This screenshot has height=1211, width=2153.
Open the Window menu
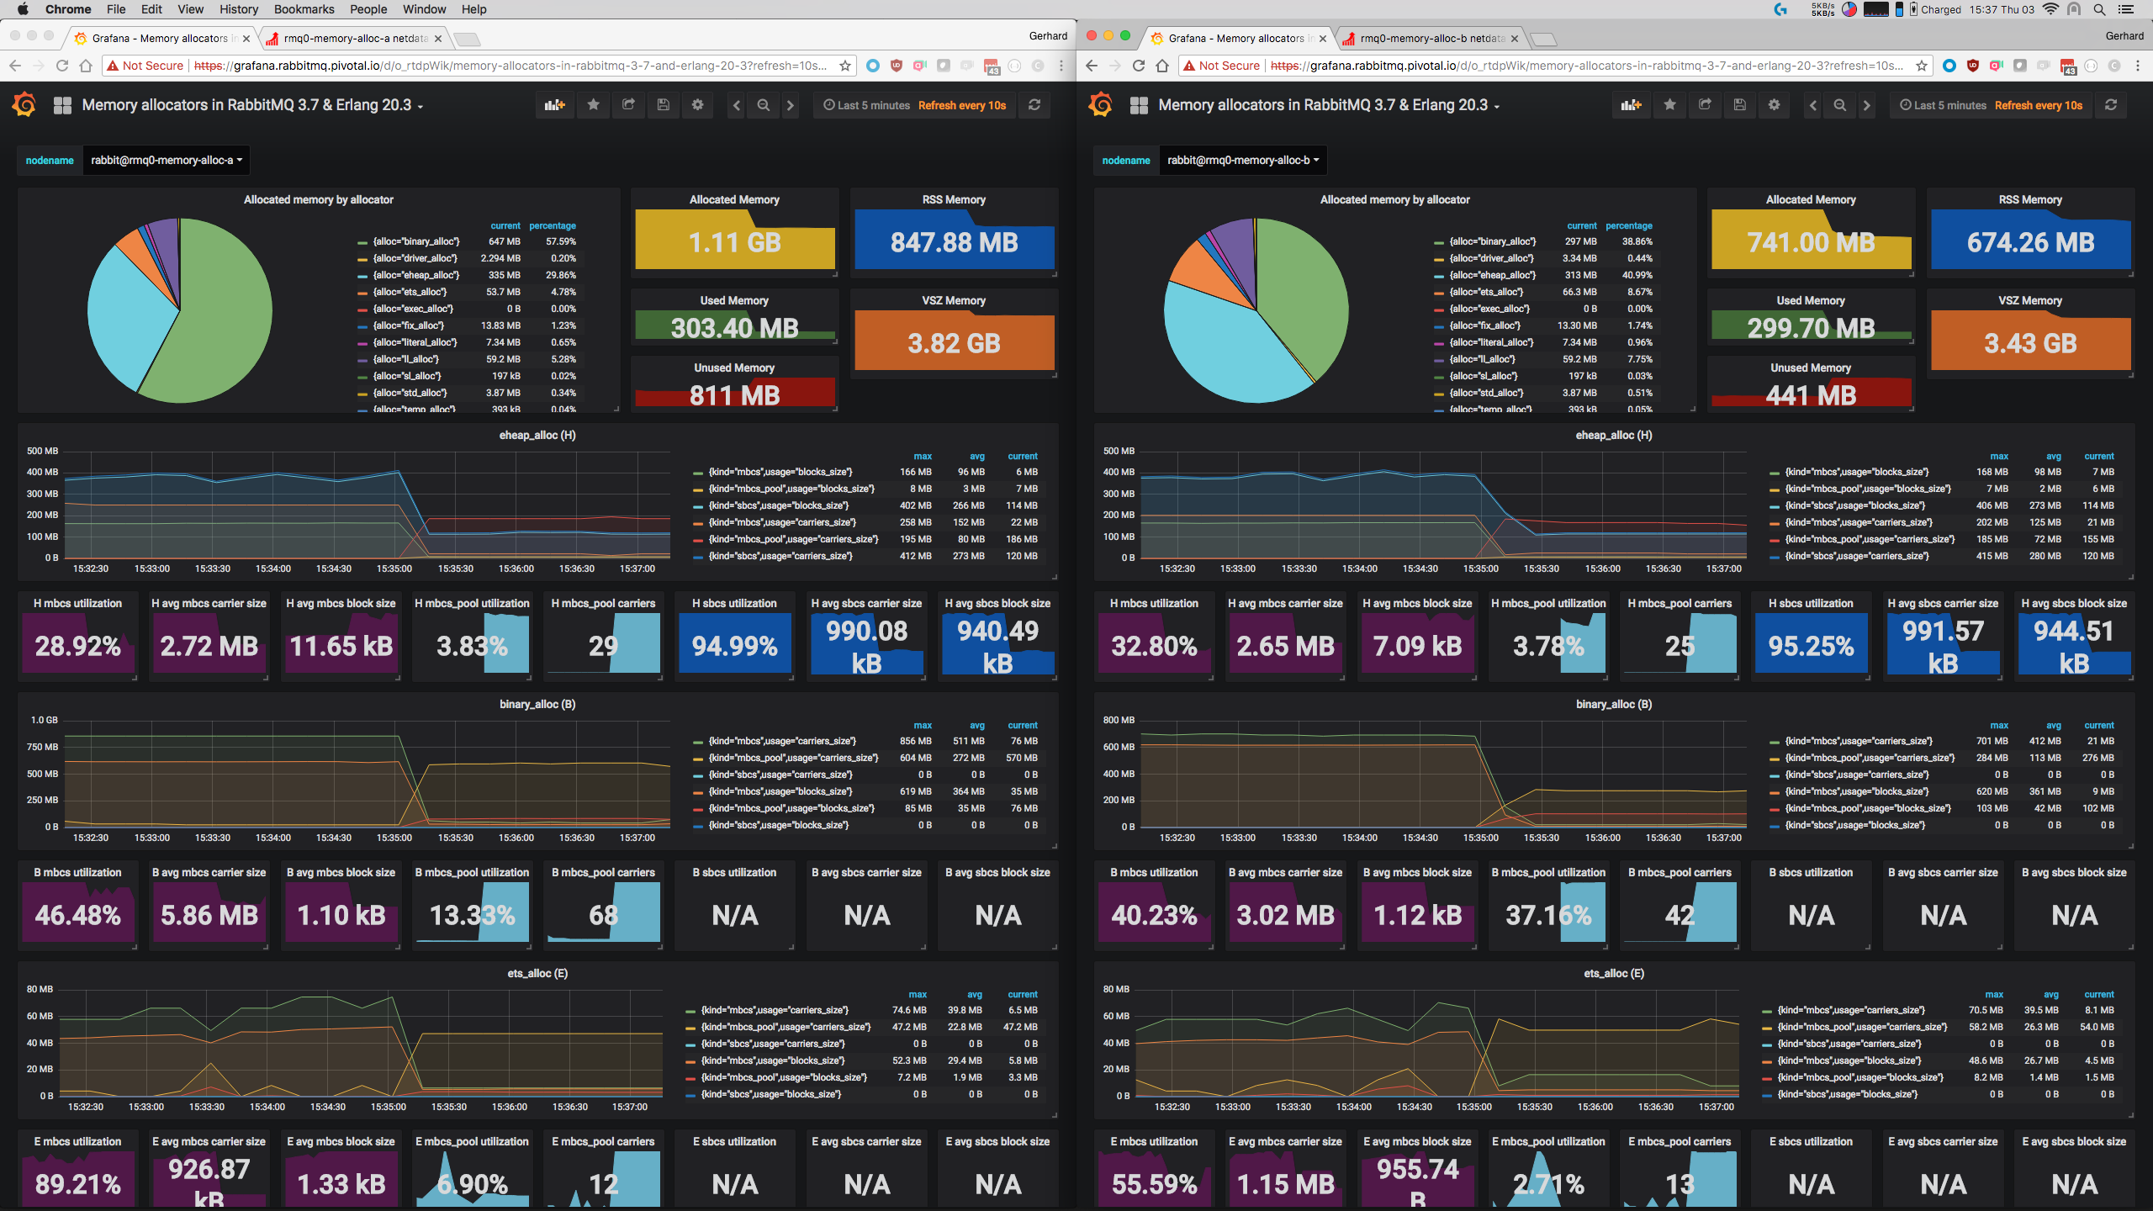[424, 9]
